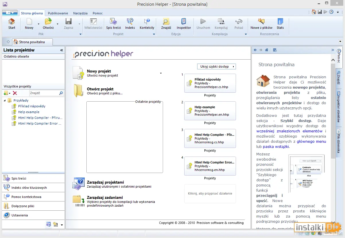The width and height of the screenshot is (345, 238).
Task: Open quick access Příklad nápovědy project
Action: pyautogui.click(x=210, y=83)
